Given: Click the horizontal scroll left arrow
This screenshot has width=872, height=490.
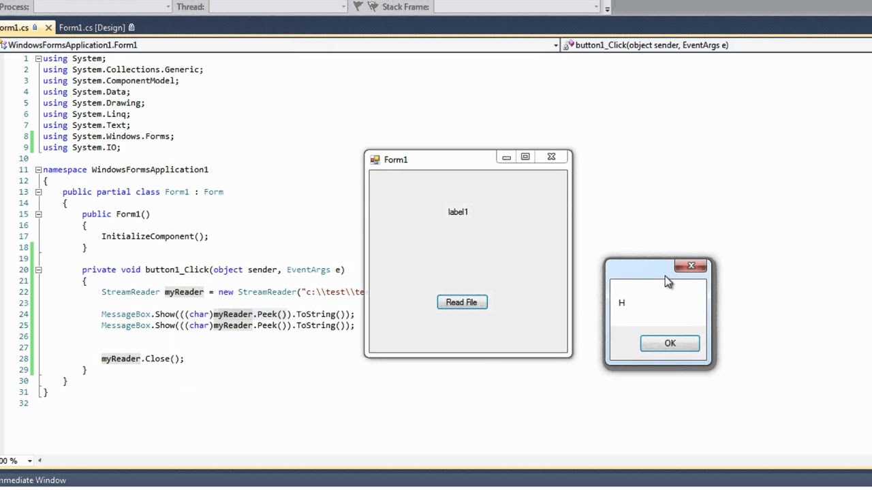Looking at the screenshot, I should (40, 461).
